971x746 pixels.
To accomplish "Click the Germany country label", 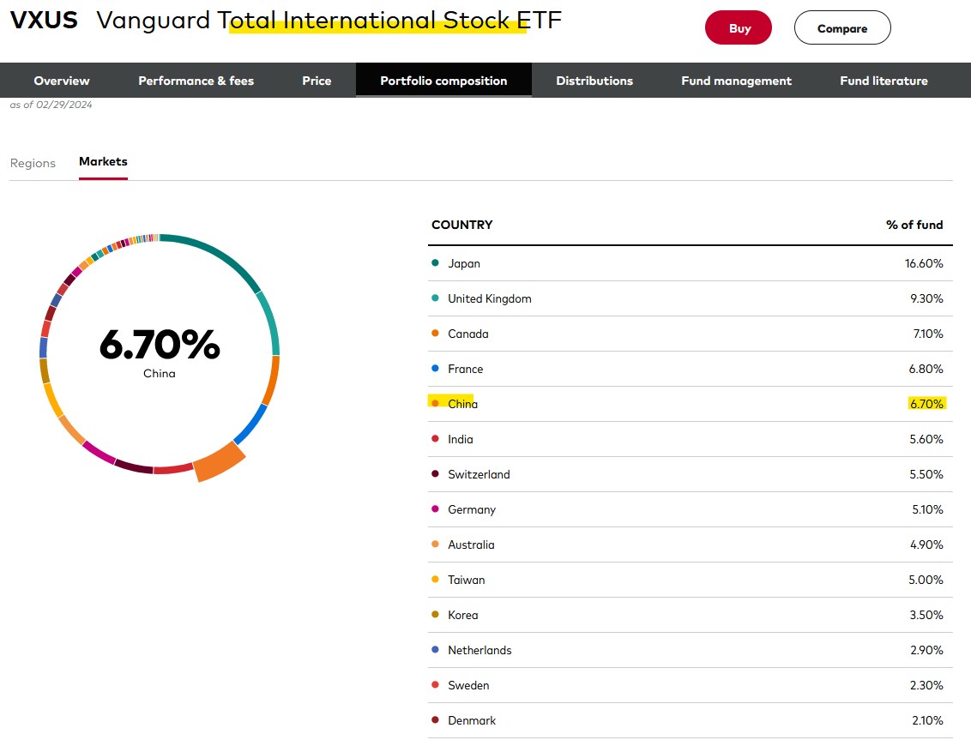I will (x=471, y=509).
